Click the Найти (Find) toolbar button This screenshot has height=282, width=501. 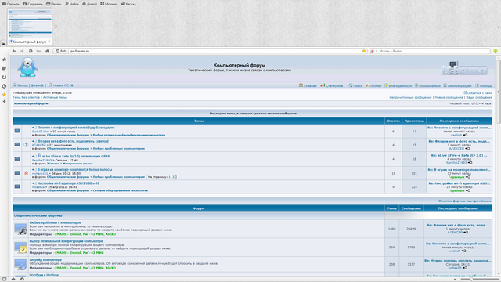tap(71, 4)
